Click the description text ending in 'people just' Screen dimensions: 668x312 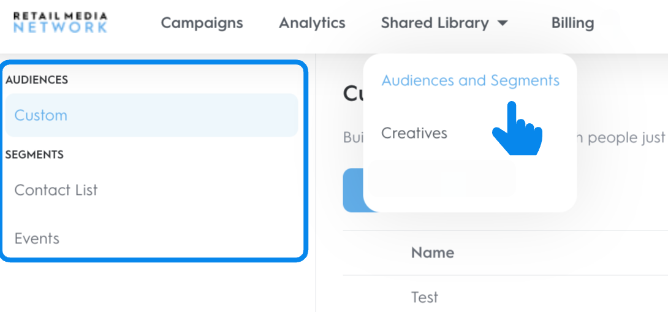[625, 138]
